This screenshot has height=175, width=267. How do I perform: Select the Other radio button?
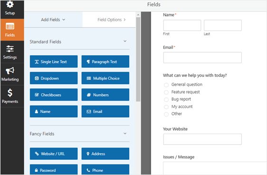tap(166, 114)
